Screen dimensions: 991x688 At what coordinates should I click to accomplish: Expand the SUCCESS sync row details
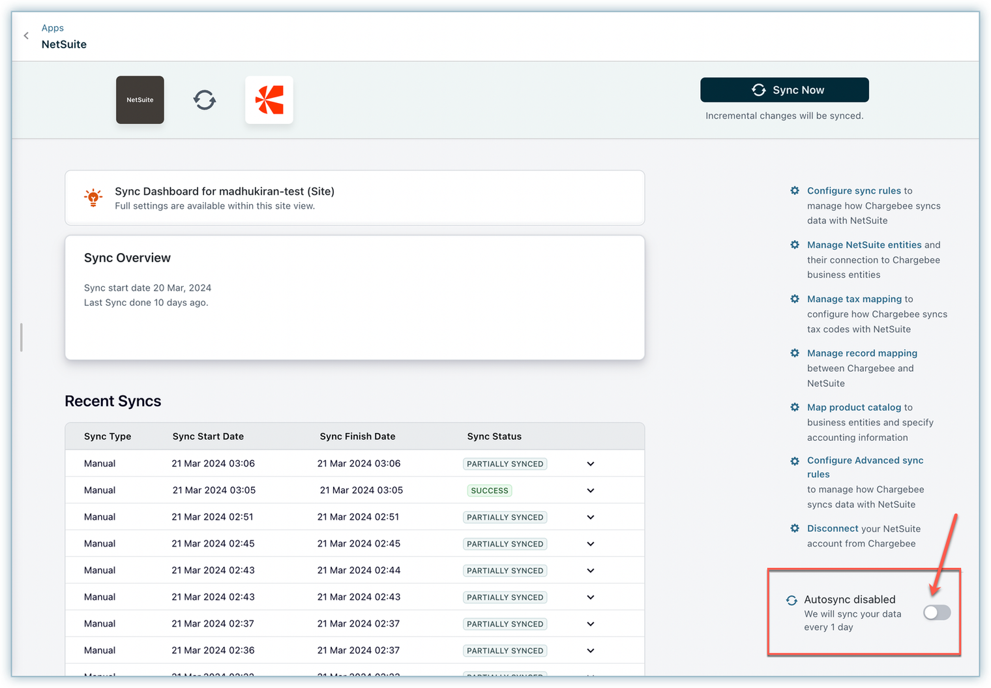point(590,490)
